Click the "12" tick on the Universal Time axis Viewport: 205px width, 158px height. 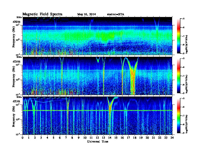[x=97, y=138]
